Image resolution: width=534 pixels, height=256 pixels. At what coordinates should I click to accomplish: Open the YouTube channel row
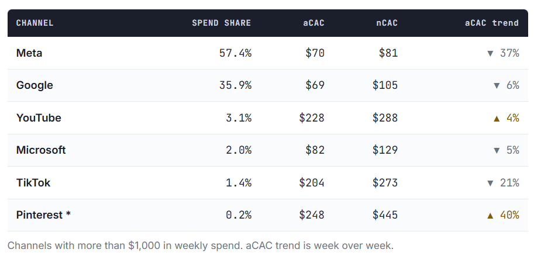click(268, 118)
